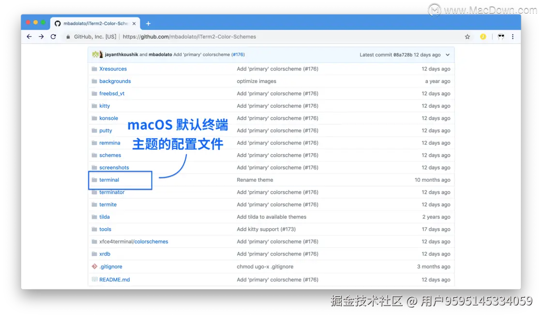
Task: Click the incognito glasses extension icon
Action: [500, 37]
